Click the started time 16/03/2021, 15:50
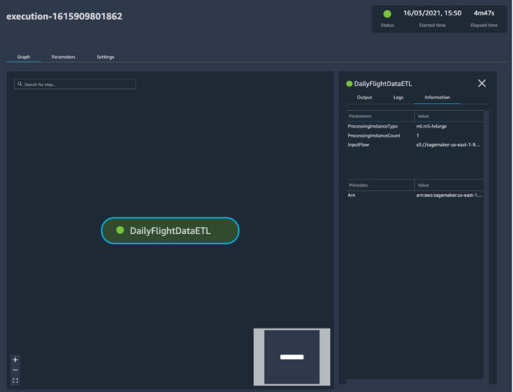 pyautogui.click(x=432, y=13)
